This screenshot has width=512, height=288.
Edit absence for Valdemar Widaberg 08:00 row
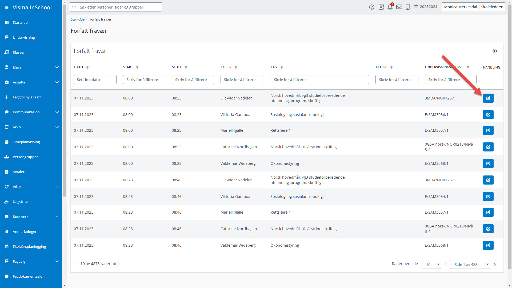[x=488, y=163]
